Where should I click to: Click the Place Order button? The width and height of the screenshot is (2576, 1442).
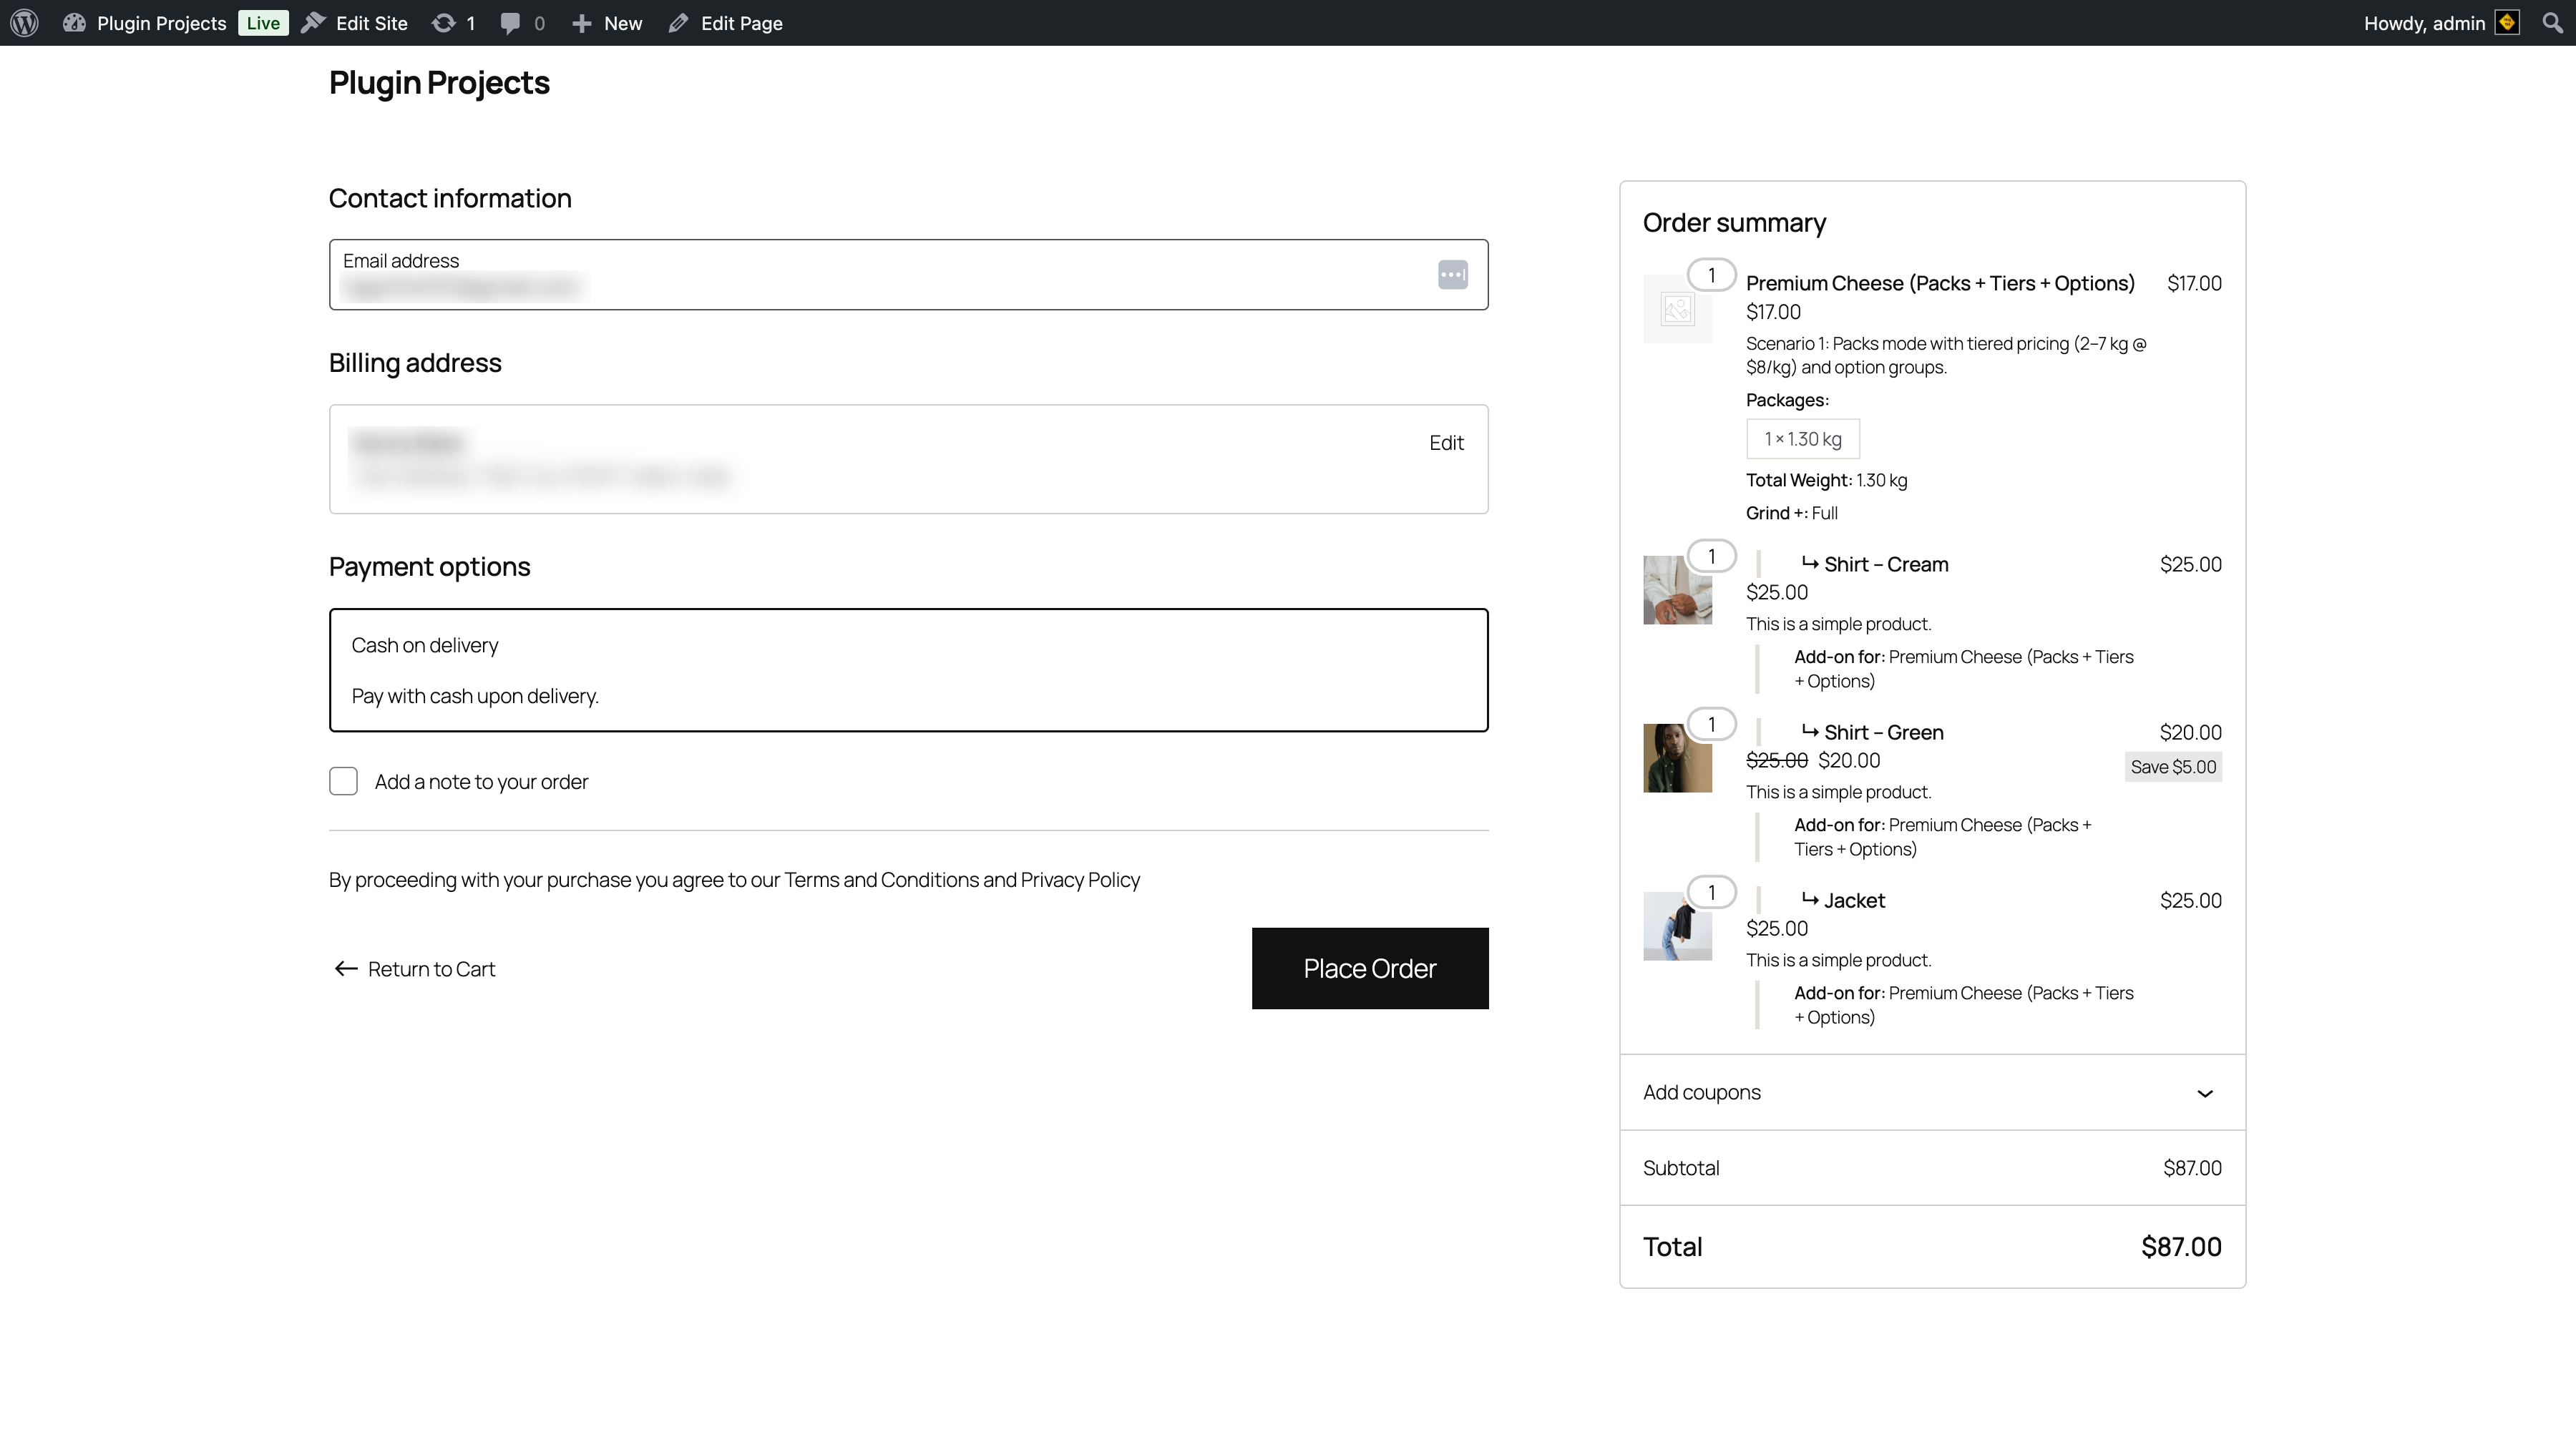1369,967
